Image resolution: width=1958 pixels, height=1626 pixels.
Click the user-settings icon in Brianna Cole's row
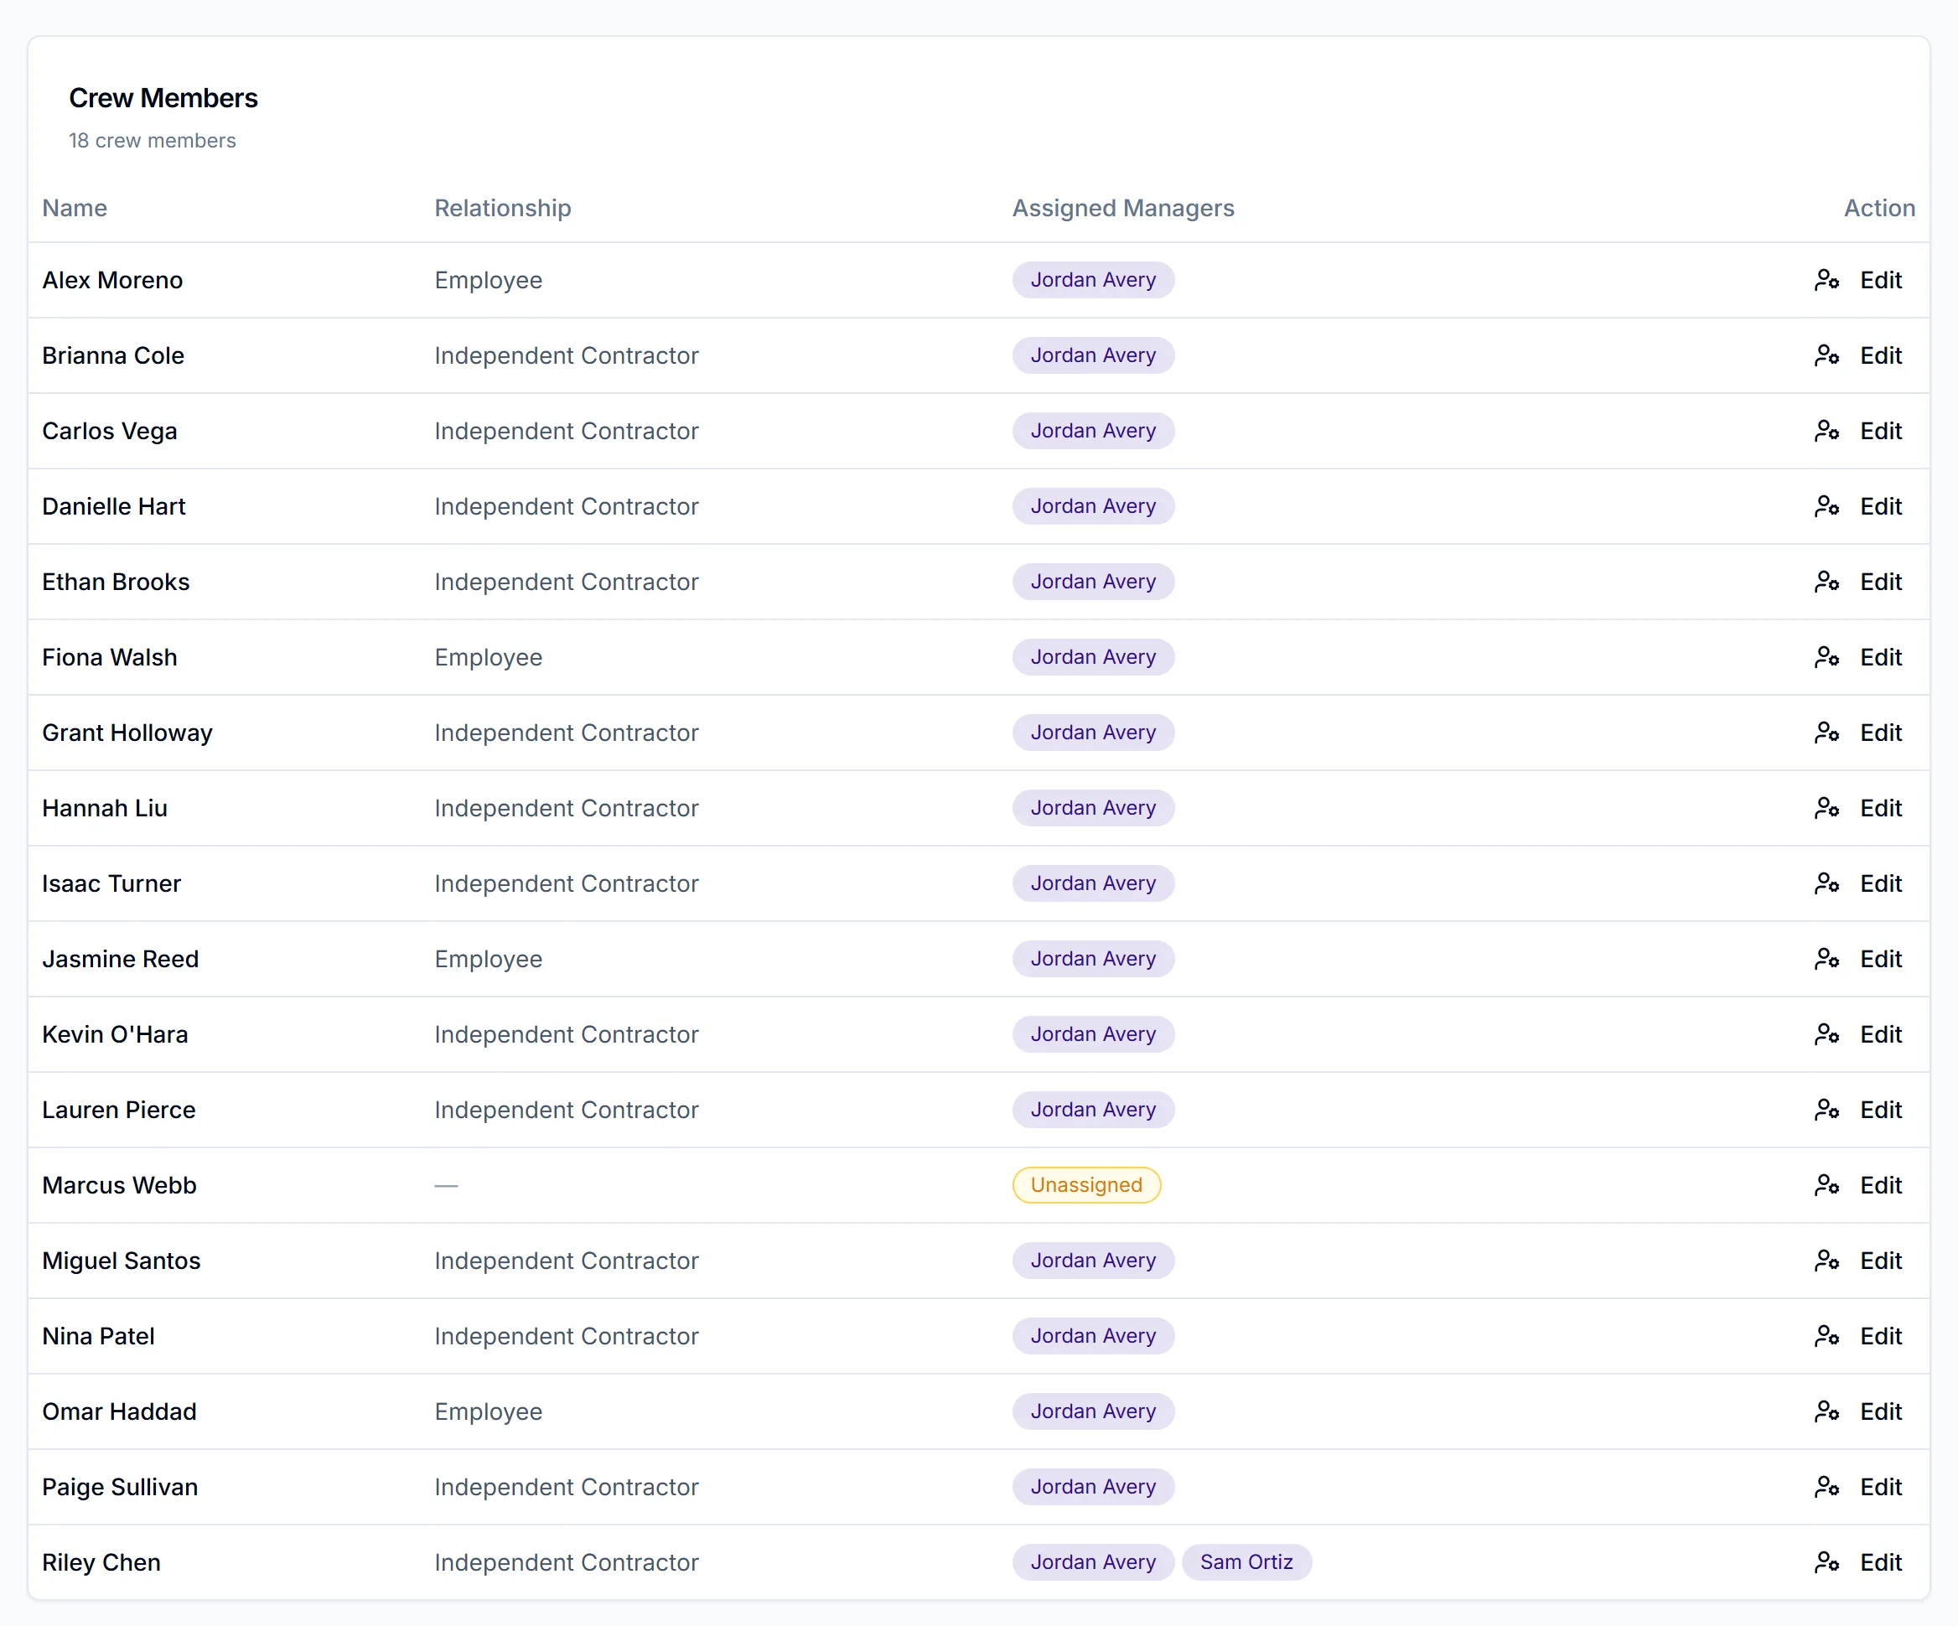click(x=1826, y=355)
